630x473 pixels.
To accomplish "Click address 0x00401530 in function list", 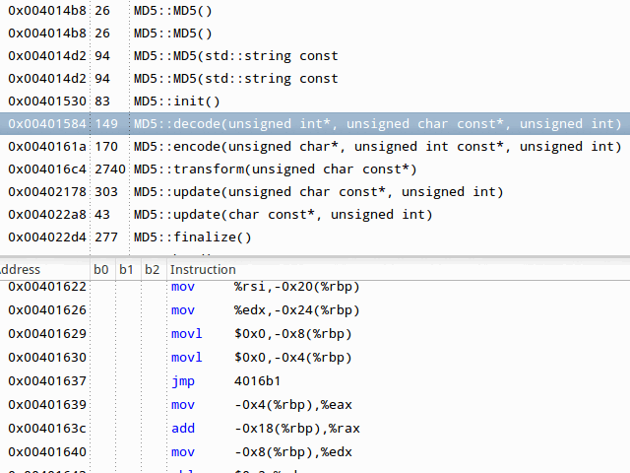I will coord(47,101).
